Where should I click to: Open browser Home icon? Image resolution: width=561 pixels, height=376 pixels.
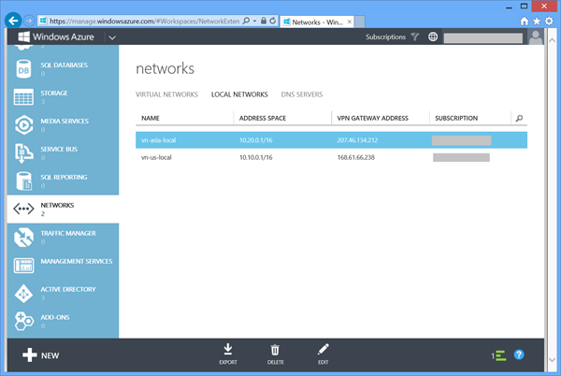point(525,22)
